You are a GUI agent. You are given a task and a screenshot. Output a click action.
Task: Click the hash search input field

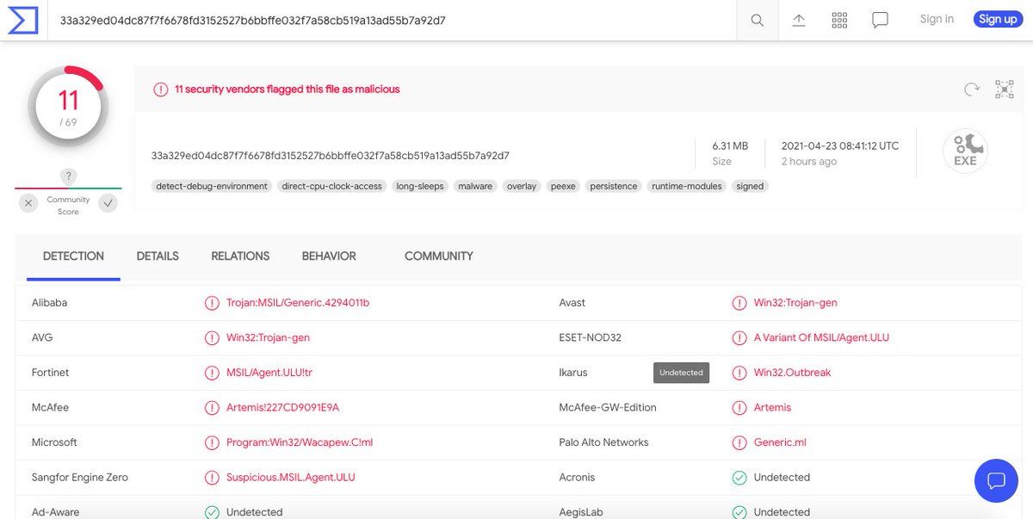(392, 20)
